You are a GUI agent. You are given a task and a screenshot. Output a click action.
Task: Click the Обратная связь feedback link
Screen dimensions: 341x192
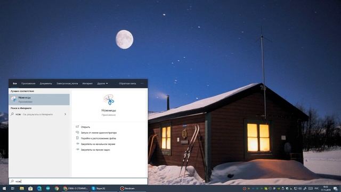click(x=127, y=84)
